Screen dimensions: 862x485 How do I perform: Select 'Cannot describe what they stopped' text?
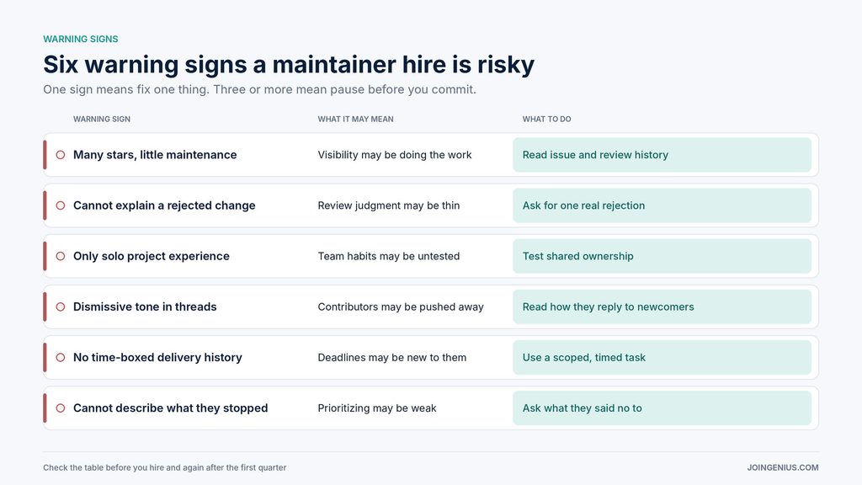[x=170, y=408]
